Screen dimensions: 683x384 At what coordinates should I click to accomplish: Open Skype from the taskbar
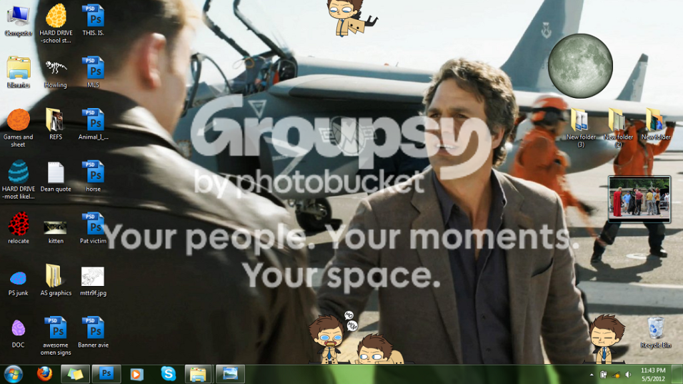point(168,374)
